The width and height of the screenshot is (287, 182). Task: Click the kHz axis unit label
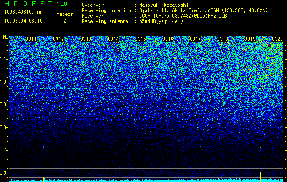point(4,37)
